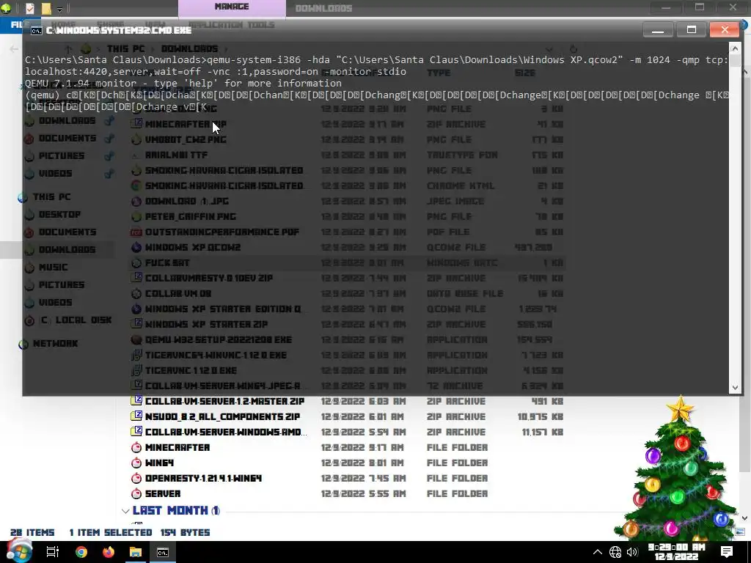Image resolution: width=751 pixels, height=563 pixels.
Task: Click Properties icon in Explorer quick access toolbar
Action: [x=29, y=8]
